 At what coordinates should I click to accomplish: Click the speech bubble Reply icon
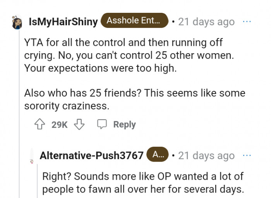click(102, 124)
